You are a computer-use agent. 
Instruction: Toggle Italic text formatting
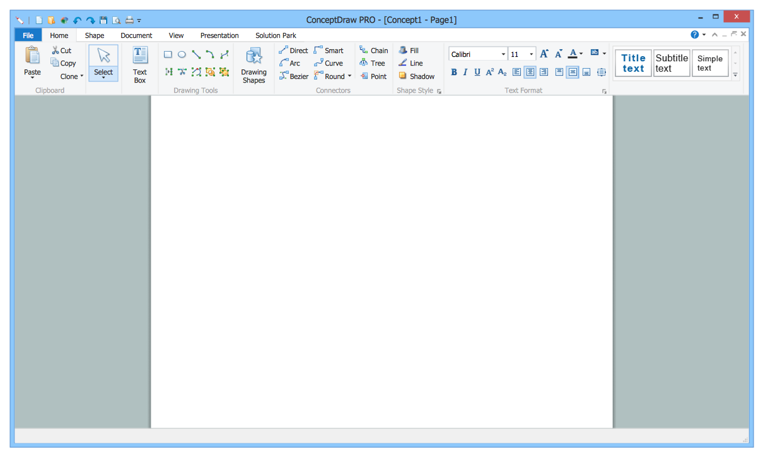(465, 72)
